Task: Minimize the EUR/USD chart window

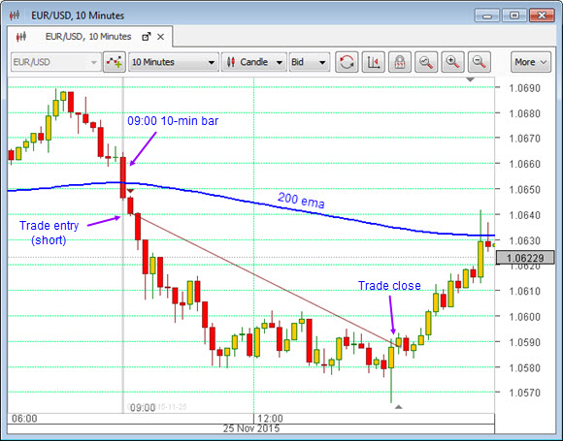Action: [487, 16]
